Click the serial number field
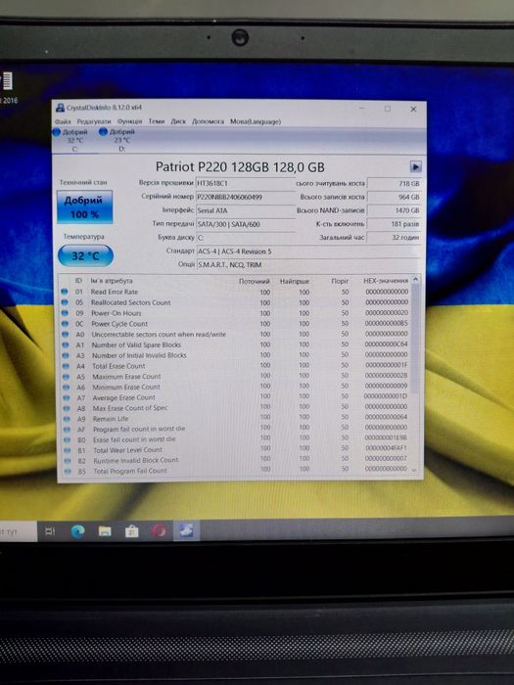 245,197
